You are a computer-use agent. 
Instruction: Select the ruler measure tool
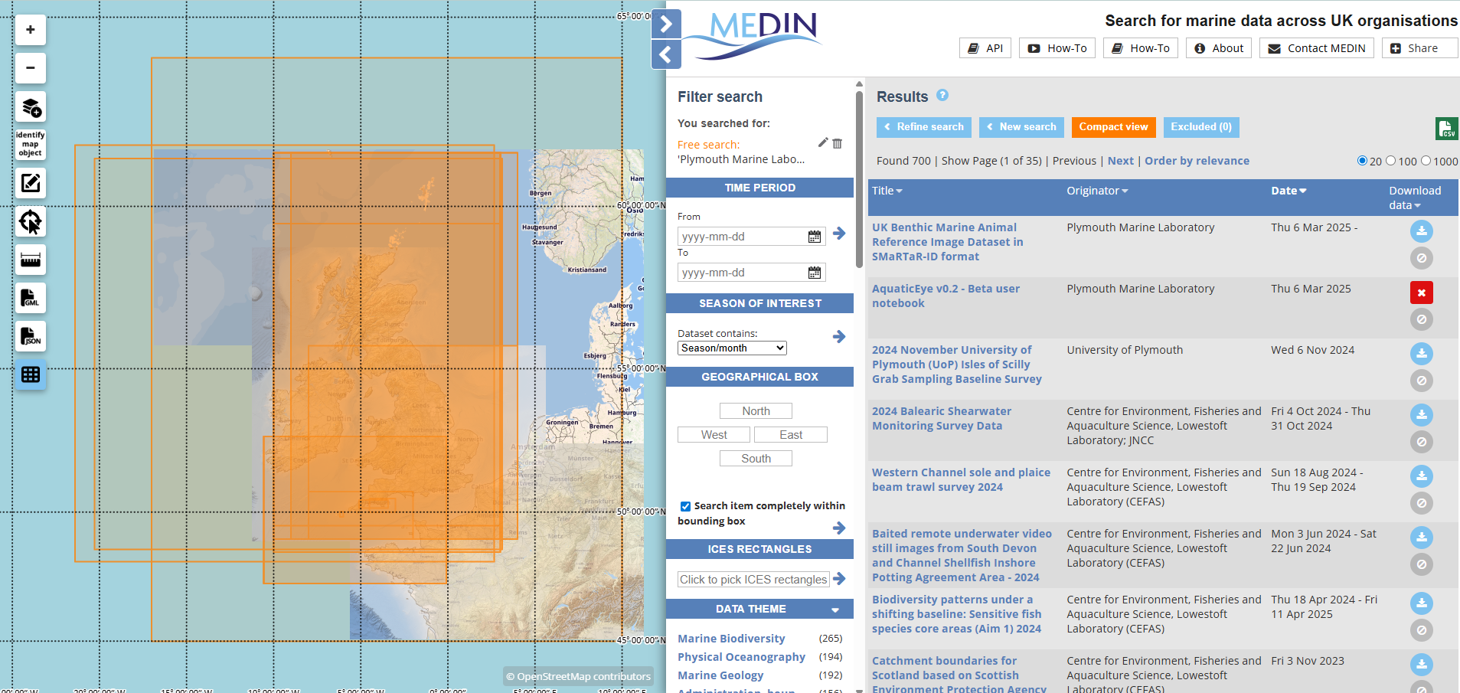[x=31, y=260]
